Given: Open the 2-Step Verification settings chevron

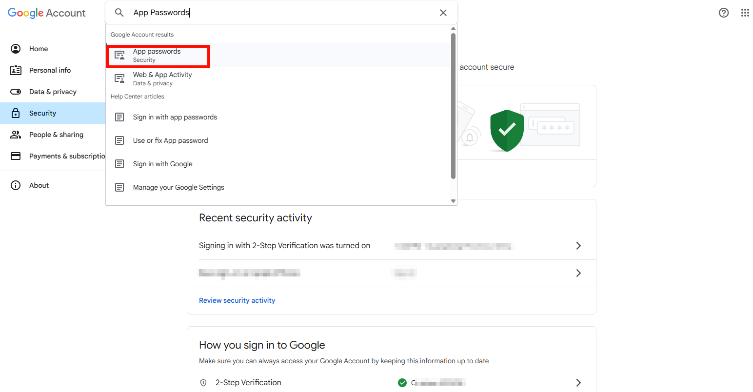Looking at the screenshot, I should 578,383.
